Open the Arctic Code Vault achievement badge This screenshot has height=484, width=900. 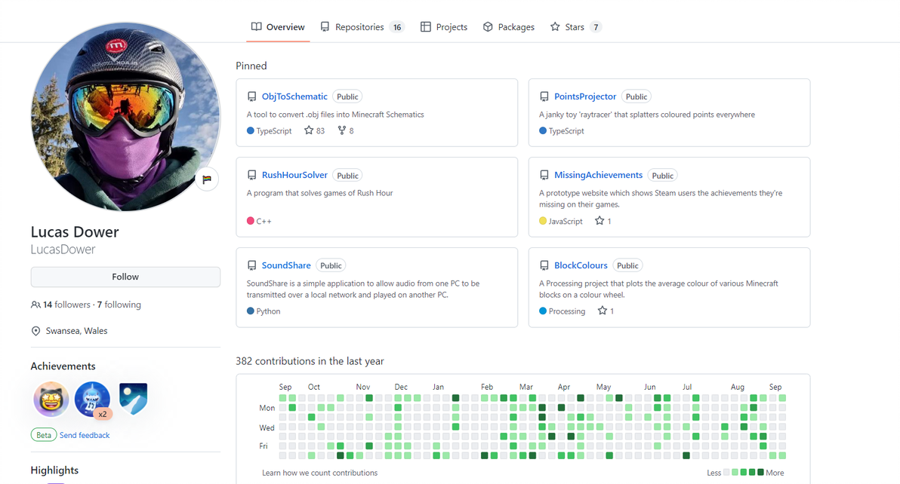133,398
